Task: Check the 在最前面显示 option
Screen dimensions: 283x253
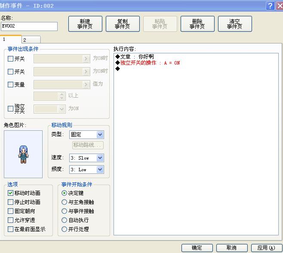Action: point(10,229)
